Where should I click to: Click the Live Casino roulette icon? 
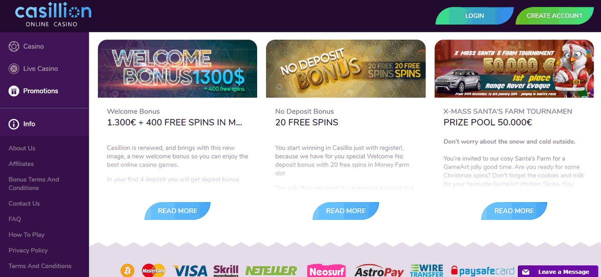pyautogui.click(x=14, y=69)
